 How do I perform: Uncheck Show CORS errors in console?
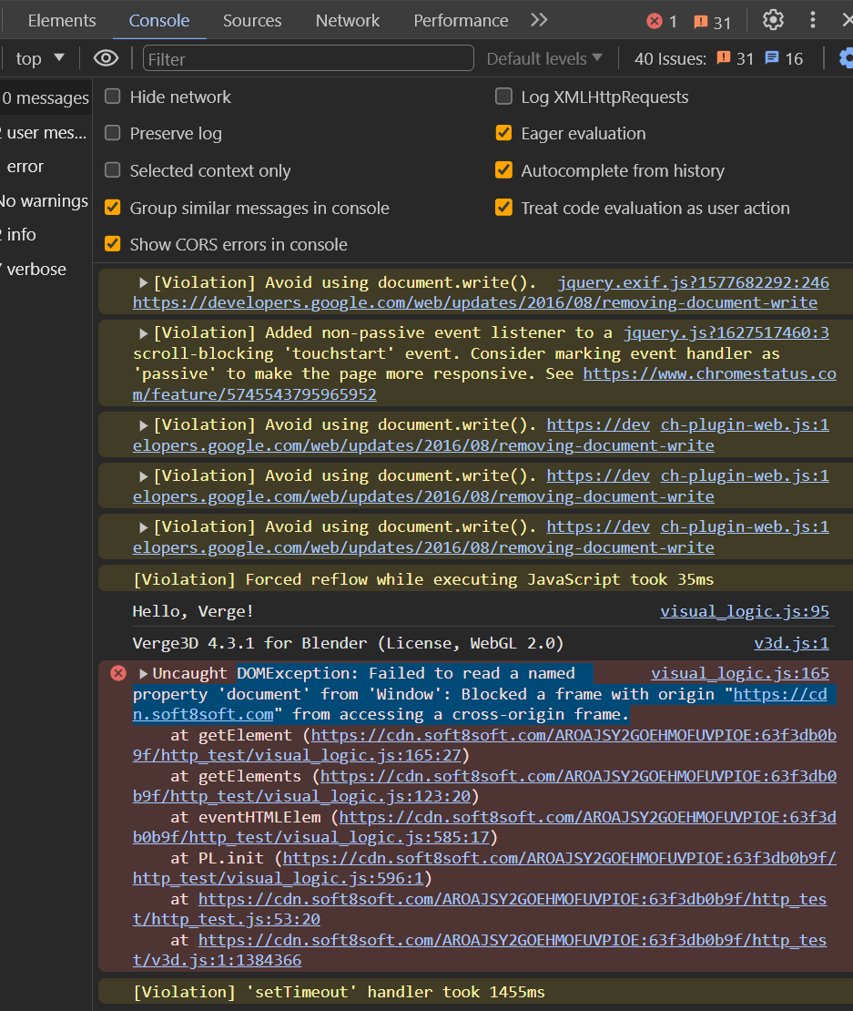[x=113, y=244]
